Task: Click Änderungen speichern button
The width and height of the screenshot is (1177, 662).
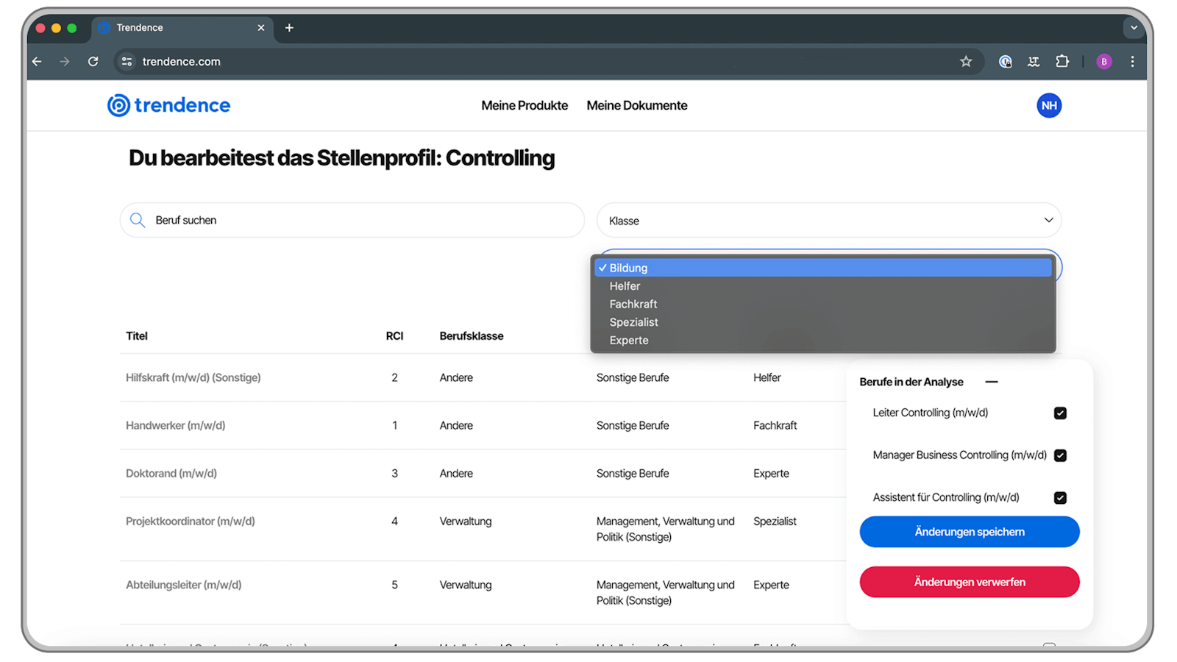Action: tap(969, 532)
